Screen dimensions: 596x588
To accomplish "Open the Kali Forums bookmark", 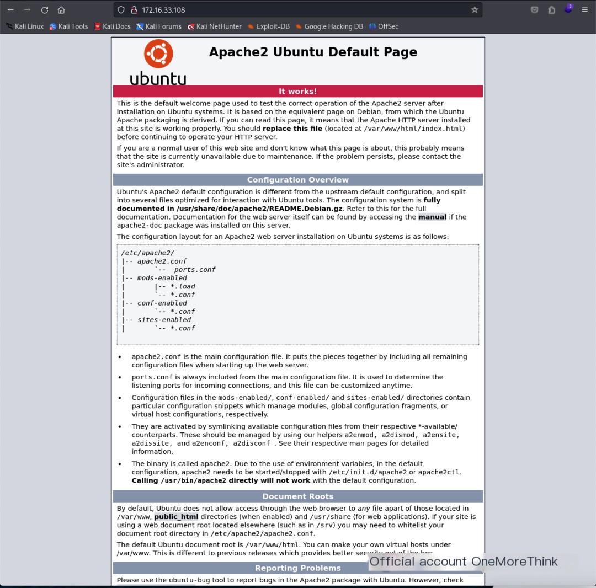I will tap(159, 26).
